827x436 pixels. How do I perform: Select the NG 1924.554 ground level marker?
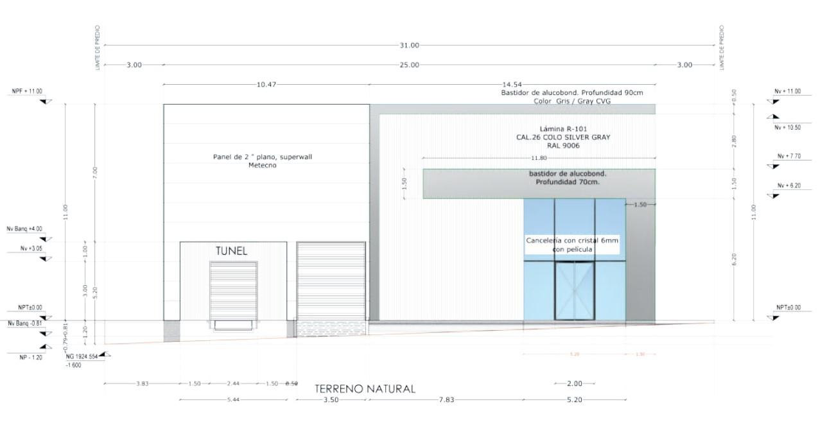[x=105, y=354]
